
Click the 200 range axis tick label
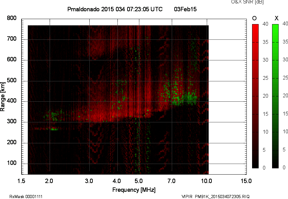12,142
